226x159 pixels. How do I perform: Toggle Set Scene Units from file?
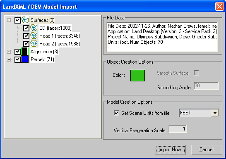click(116, 113)
